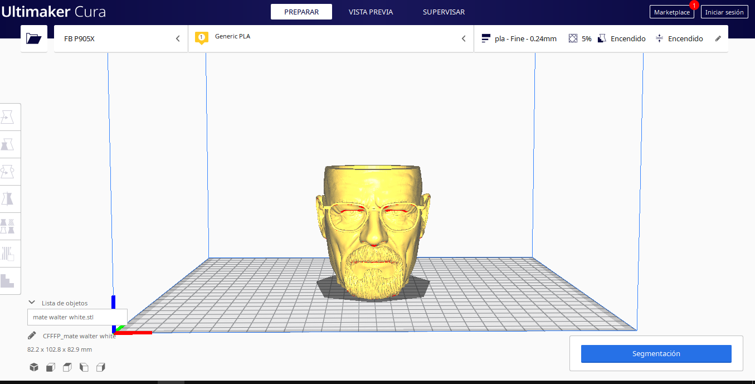Start slicing with Segmentación button
Screen dimensions: 755x384
656,353
